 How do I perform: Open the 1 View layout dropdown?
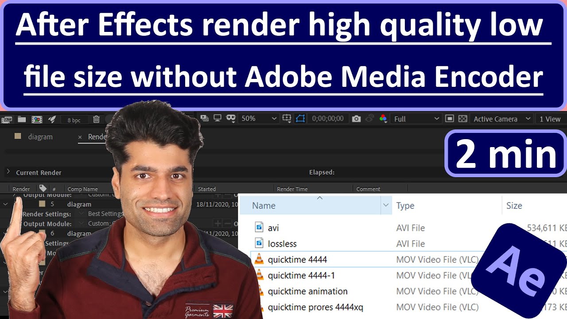coord(551,119)
